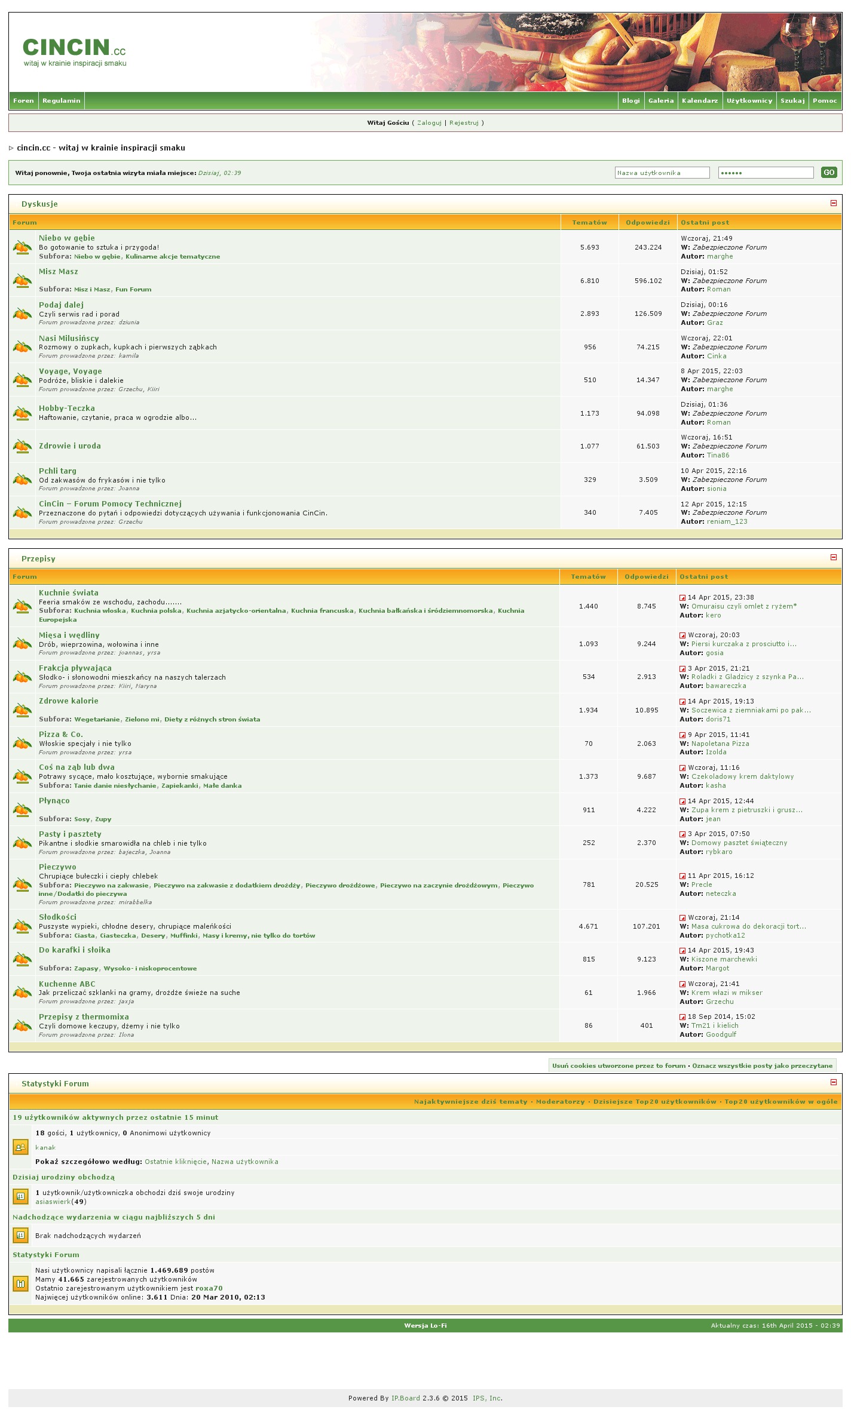Click the forum icon beside Pchli targ
Viewport: 851px width, 1419px height.
pyautogui.click(x=22, y=480)
